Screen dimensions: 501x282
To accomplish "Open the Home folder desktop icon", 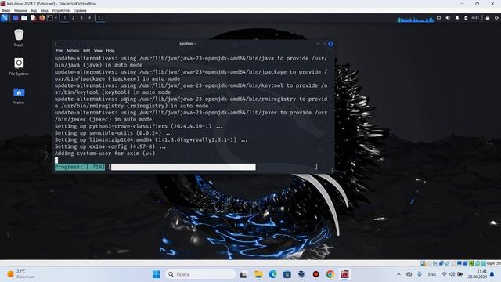I will (x=19, y=96).
